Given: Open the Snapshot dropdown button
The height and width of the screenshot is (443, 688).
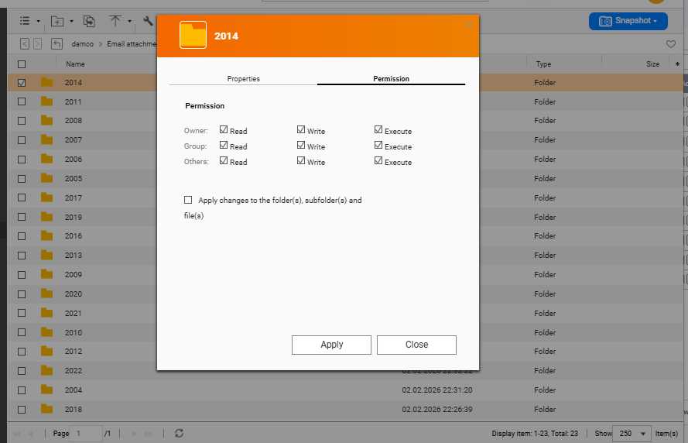Looking at the screenshot, I should (628, 21).
